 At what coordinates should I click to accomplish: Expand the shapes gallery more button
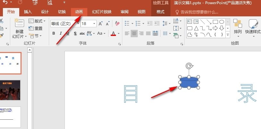pos(228,34)
